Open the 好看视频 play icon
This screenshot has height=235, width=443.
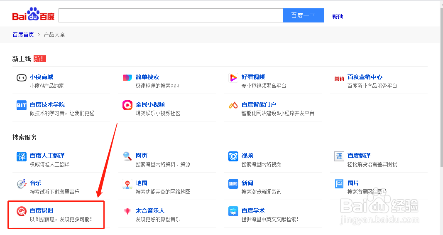[x=233, y=78]
